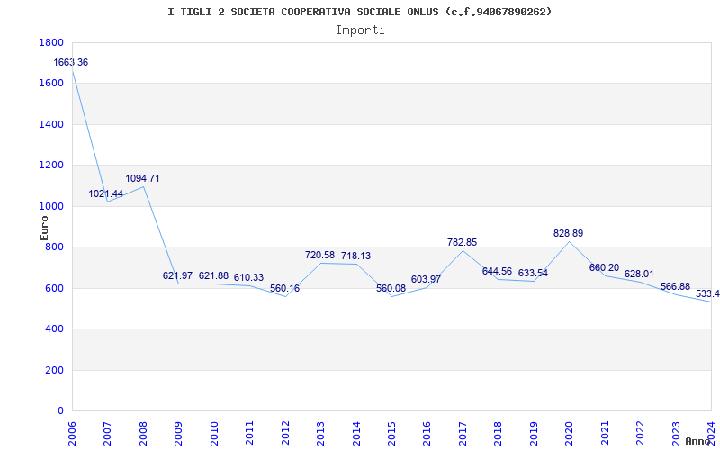Click the 'Anno' x-axis title

pyautogui.click(x=699, y=441)
